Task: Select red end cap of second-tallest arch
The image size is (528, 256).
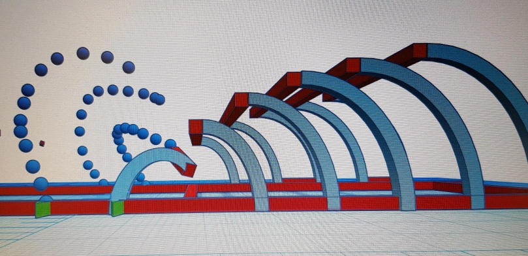Action: (x=353, y=65)
